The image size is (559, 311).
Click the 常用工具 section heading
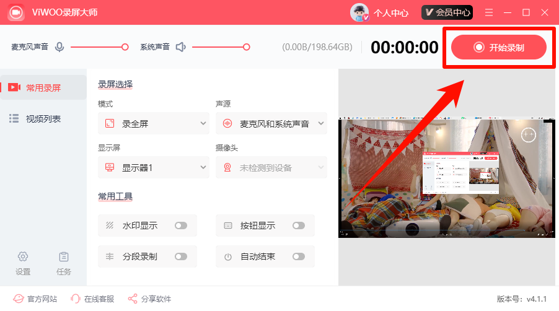point(115,196)
